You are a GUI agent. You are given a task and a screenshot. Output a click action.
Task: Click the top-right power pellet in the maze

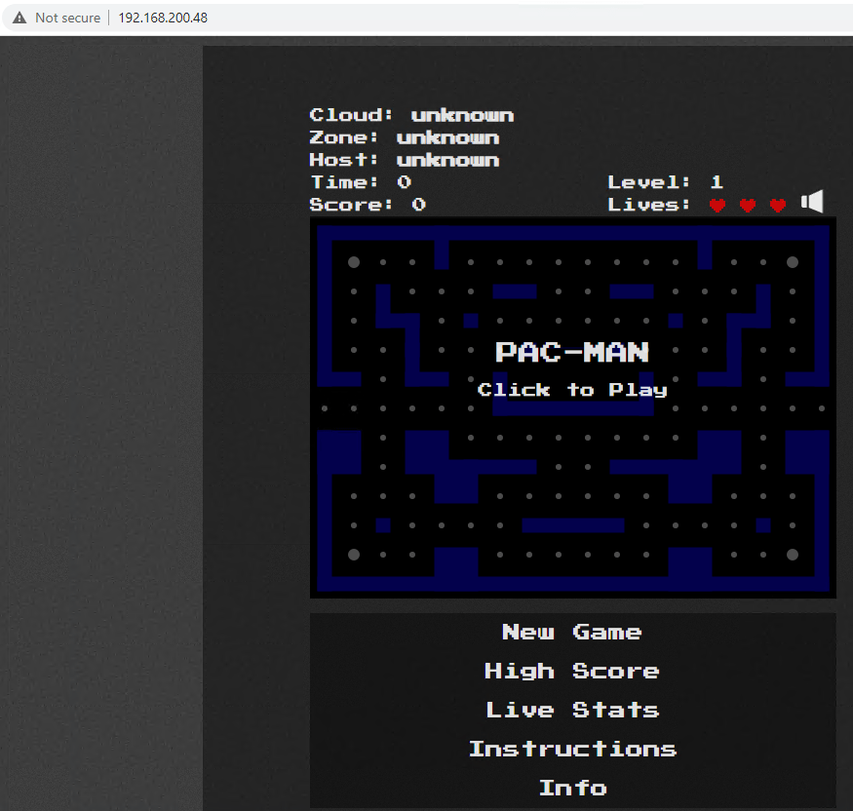[x=793, y=262]
